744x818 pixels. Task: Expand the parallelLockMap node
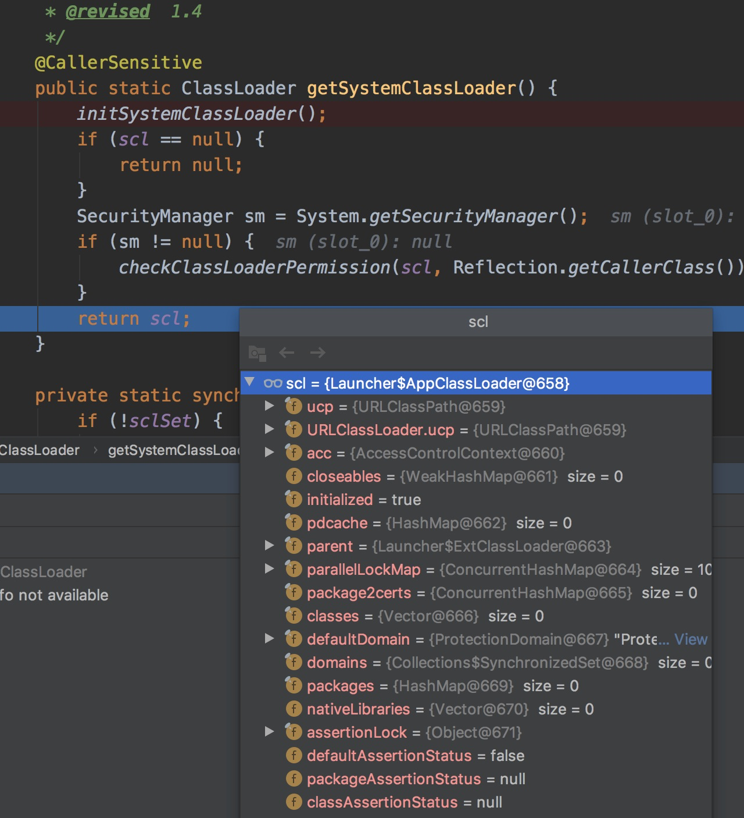pyautogui.click(x=269, y=569)
